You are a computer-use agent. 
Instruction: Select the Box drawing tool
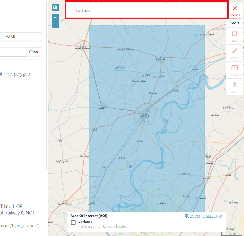coord(235,36)
